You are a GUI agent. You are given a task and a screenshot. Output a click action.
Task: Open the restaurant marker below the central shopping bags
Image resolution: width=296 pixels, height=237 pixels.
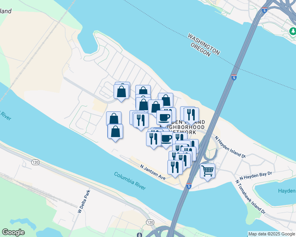tap(141, 120)
